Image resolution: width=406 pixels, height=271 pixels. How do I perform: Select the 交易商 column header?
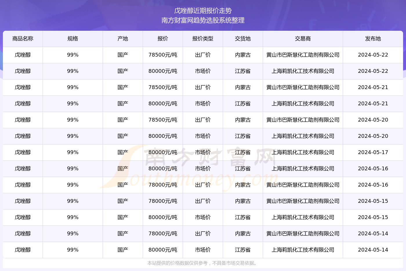tap(303, 39)
